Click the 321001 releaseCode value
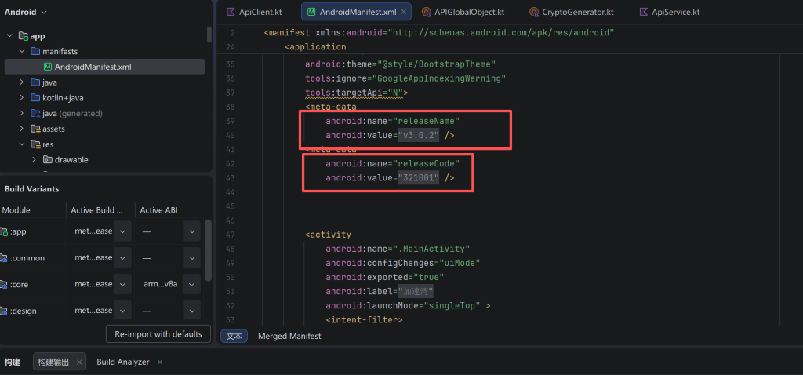Viewport: 803px width, 375px height. click(419, 178)
